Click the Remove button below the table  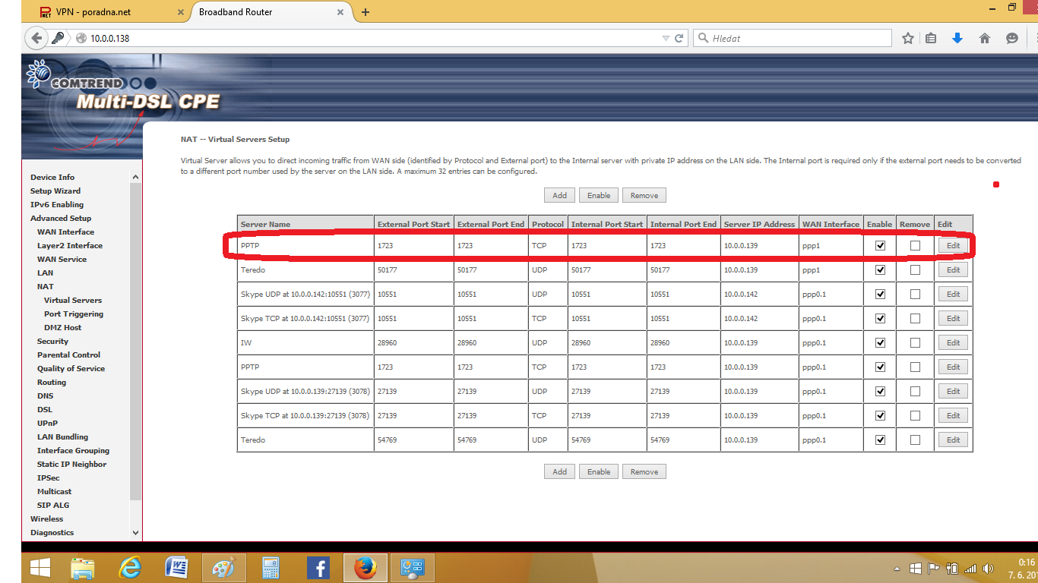pos(644,471)
